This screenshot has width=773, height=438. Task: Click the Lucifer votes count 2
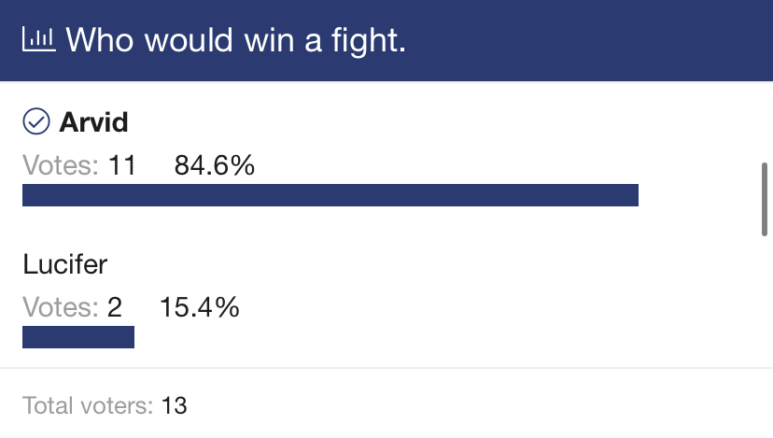point(115,307)
